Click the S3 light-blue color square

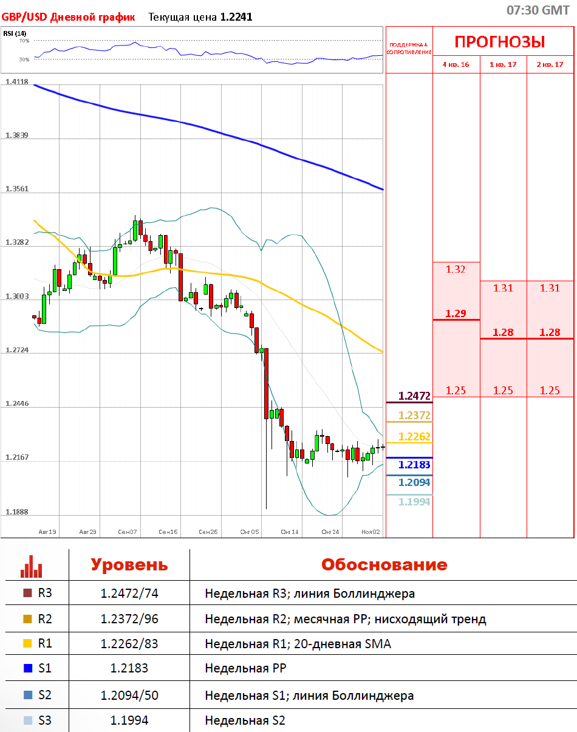[27, 720]
